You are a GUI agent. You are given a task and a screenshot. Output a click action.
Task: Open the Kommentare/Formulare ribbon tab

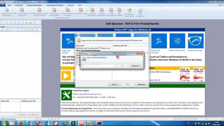(x=55, y=5)
